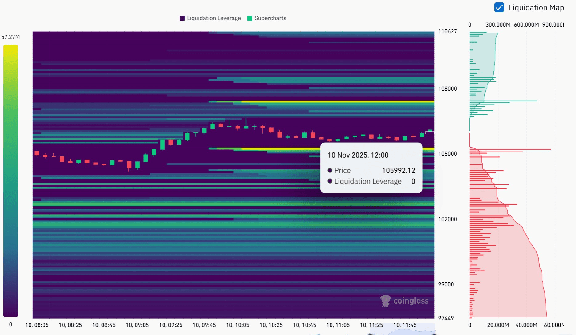Click the white current price marker
Screen dimensions: 576x335
click(x=430, y=133)
